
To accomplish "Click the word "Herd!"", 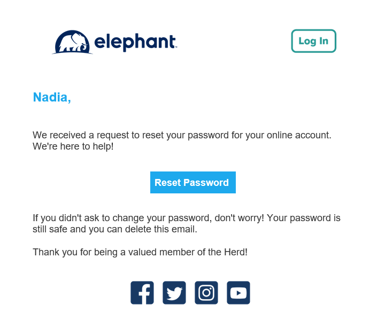I will pos(236,252).
